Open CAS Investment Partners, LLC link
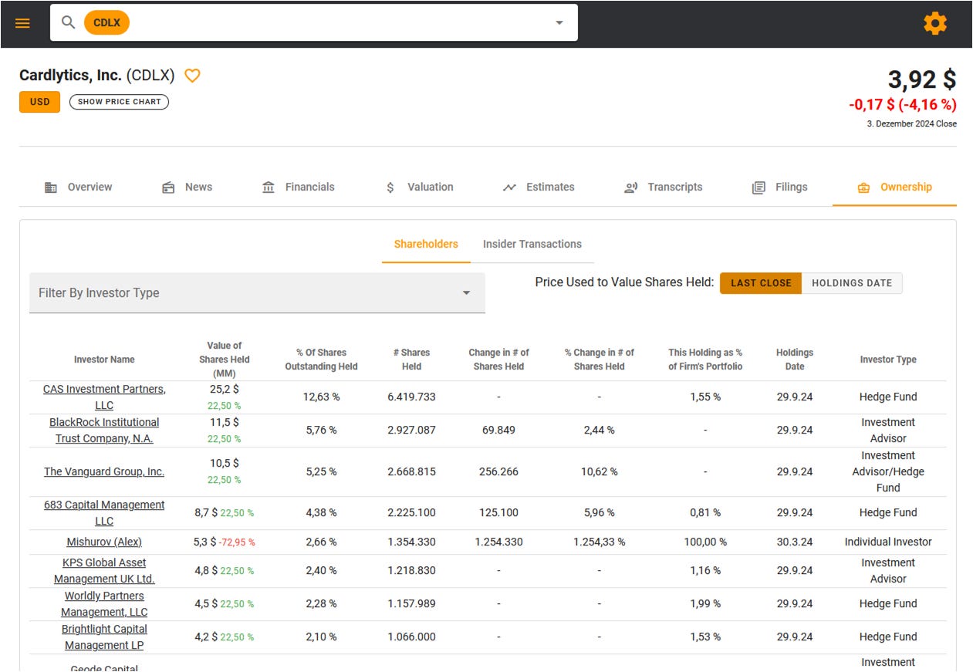The height and width of the screenshot is (672, 973). (104, 397)
